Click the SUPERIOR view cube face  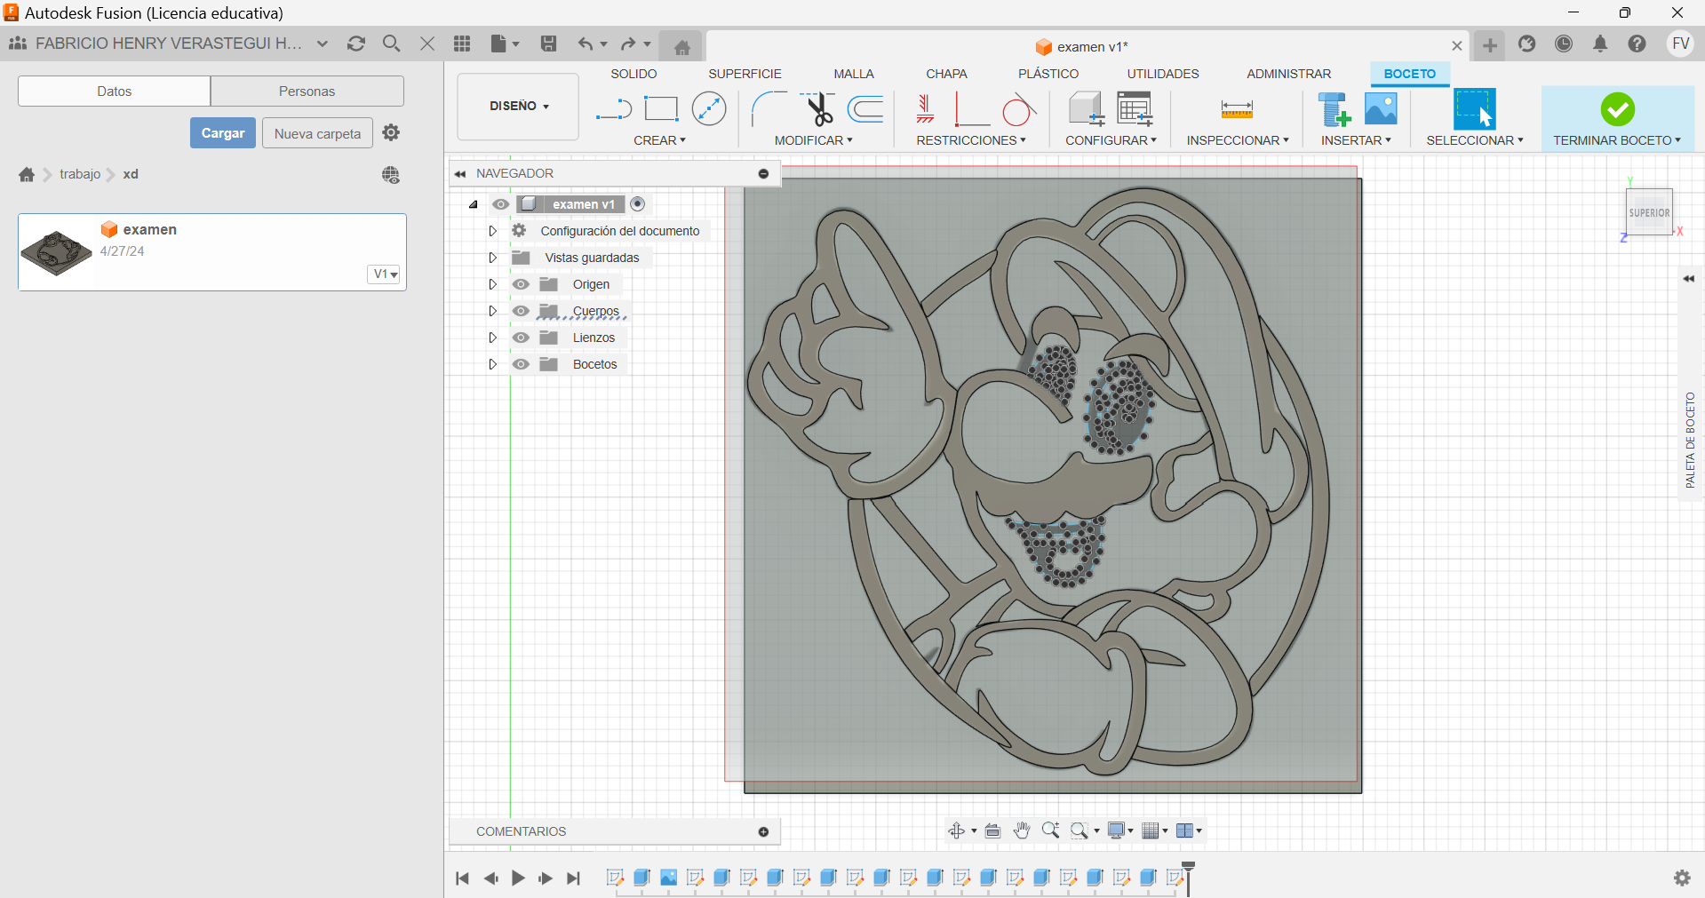pyautogui.click(x=1649, y=212)
